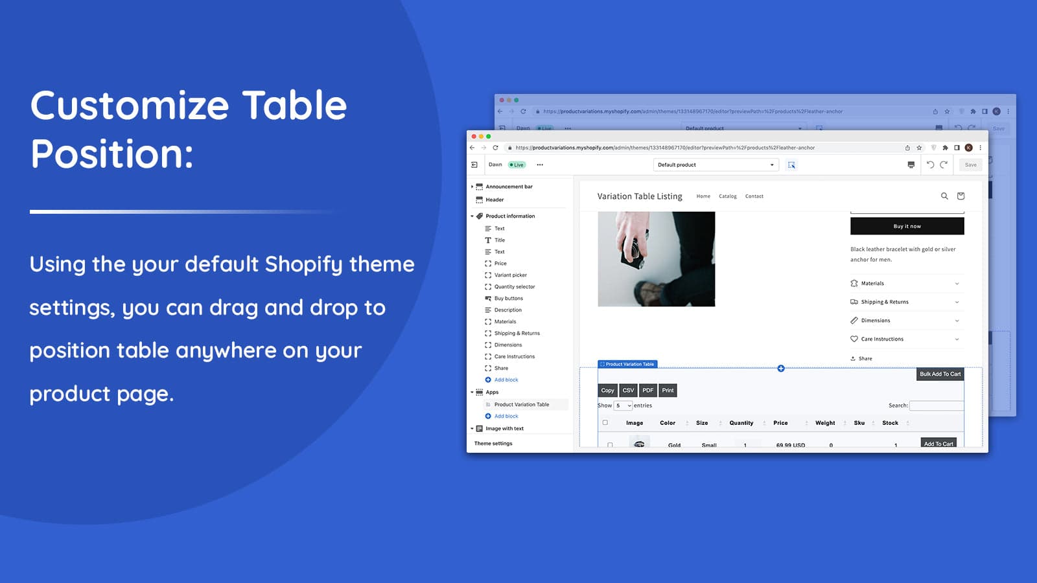Open the store search magnifier icon
Viewport: 1037px width, 583px height.
[x=944, y=196]
